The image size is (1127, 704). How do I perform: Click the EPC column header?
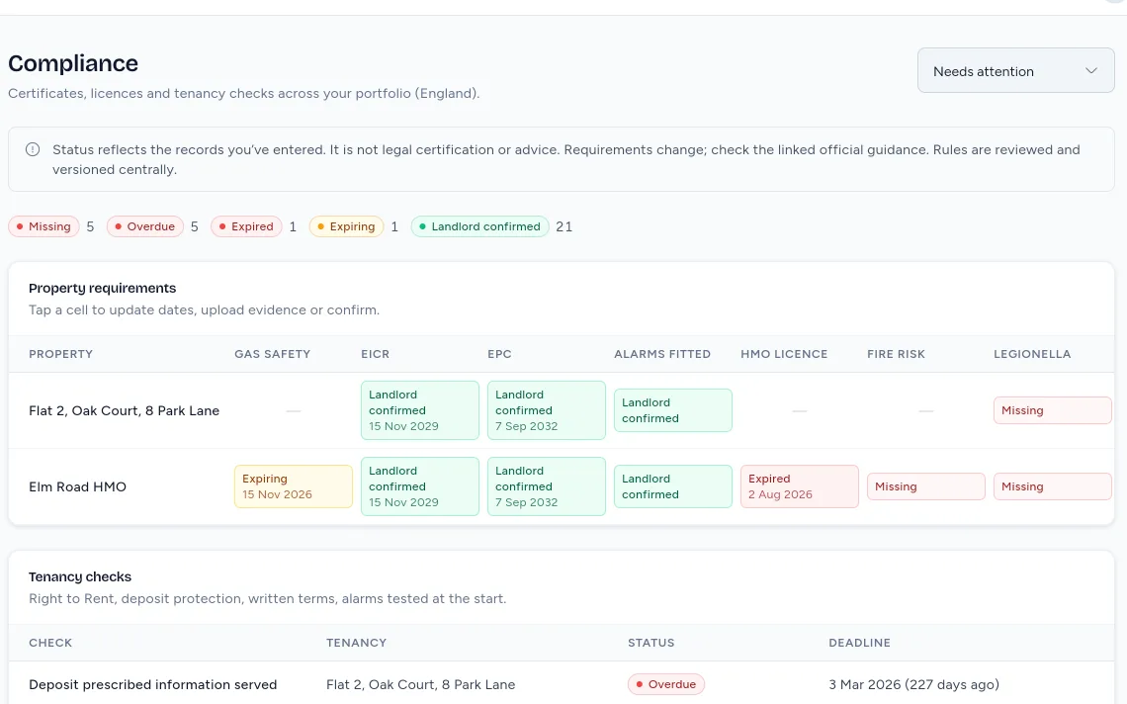click(x=499, y=354)
